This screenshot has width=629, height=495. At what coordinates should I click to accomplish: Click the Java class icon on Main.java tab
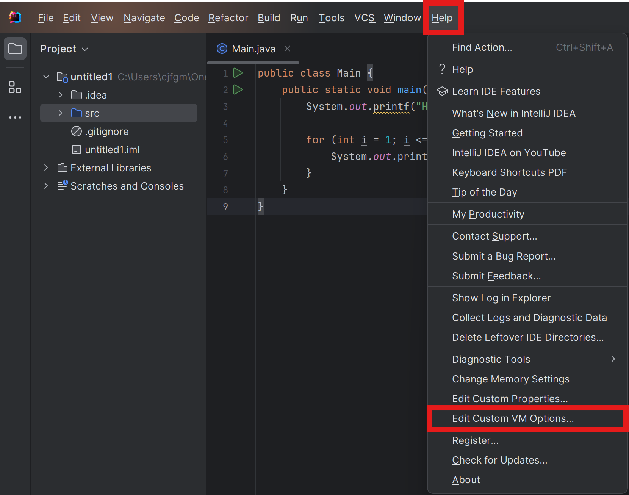pos(222,49)
